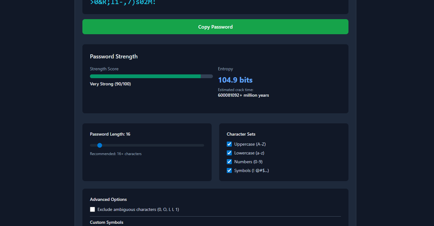Image resolution: width=434 pixels, height=226 pixels.
Task: Click the Recommended: 16+ characters hint
Action: [x=116, y=154]
